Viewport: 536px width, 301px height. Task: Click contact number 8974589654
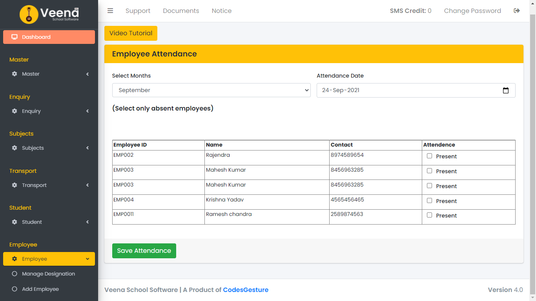point(347,155)
